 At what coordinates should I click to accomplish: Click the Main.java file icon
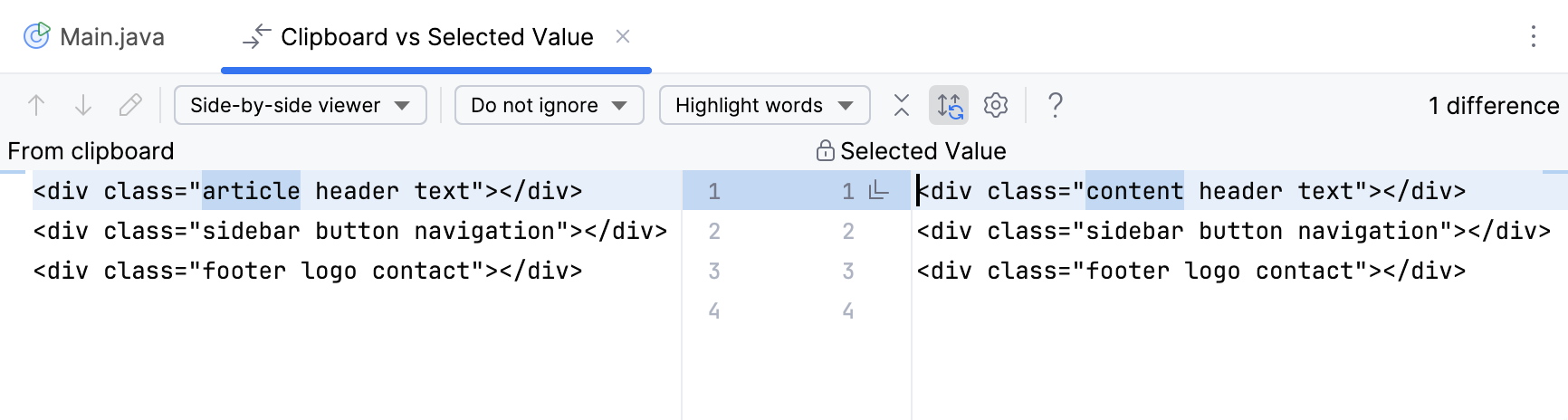click(36, 36)
